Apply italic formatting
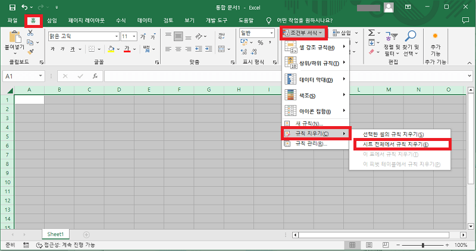Screen dimensions: 476x251 point(62,49)
